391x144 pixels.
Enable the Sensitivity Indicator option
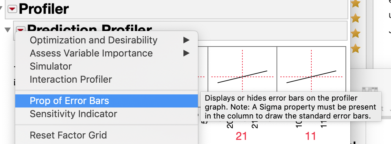pos(73,114)
